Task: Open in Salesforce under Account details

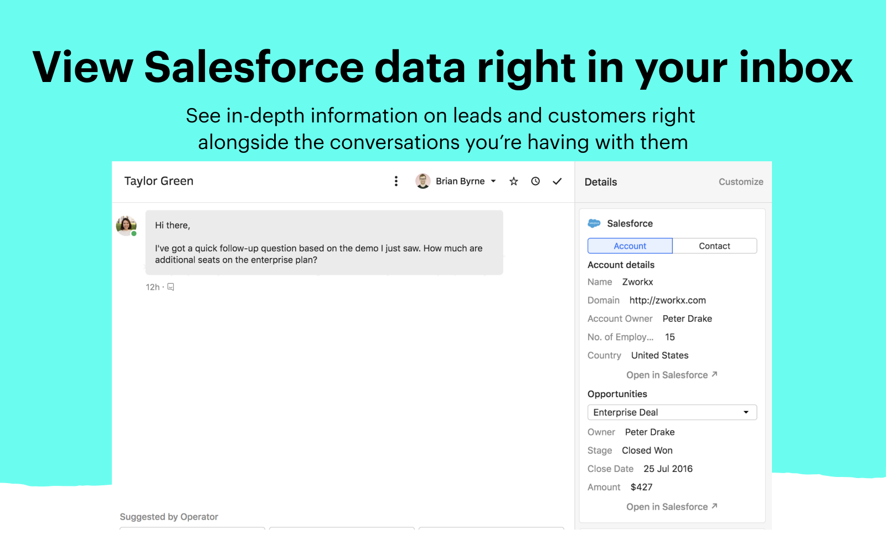Action: (x=671, y=375)
